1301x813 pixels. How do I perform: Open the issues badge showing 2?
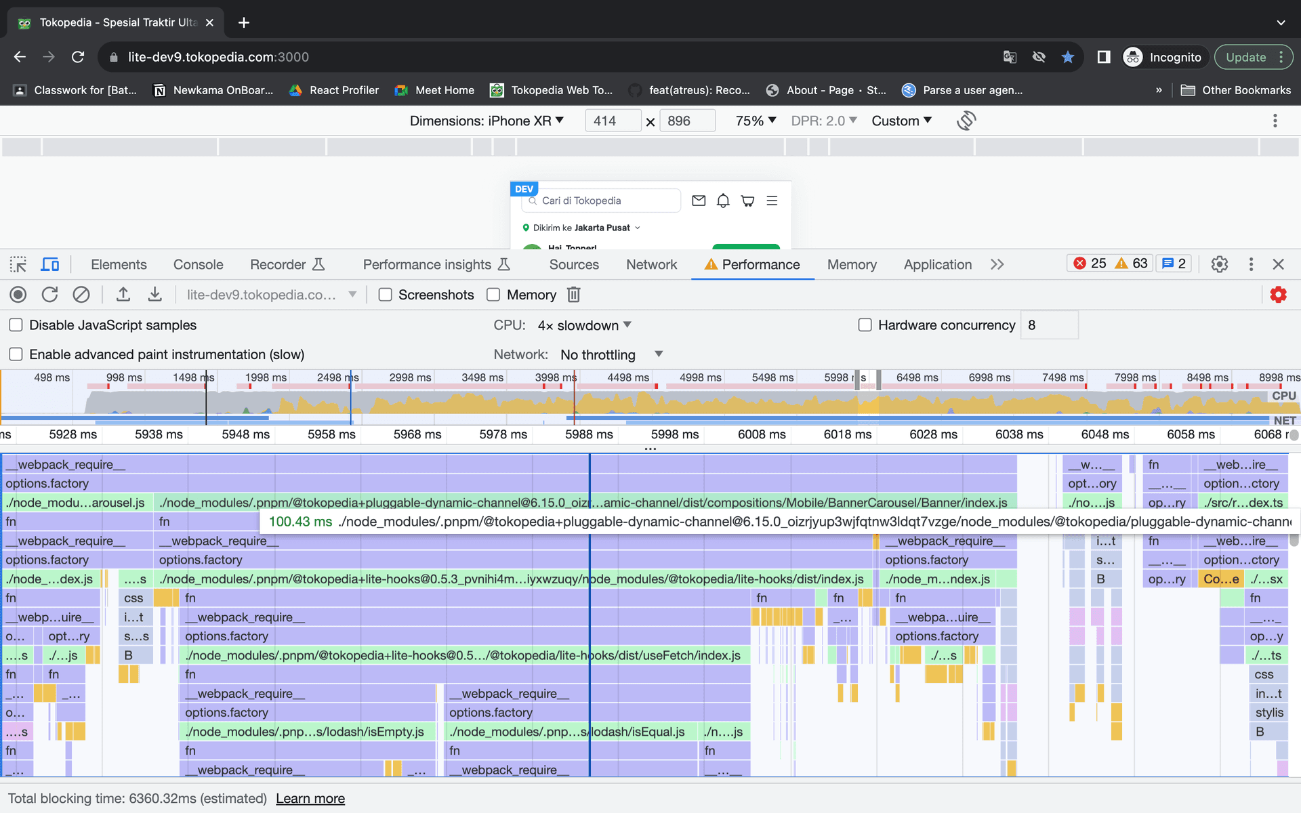[x=1174, y=264]
